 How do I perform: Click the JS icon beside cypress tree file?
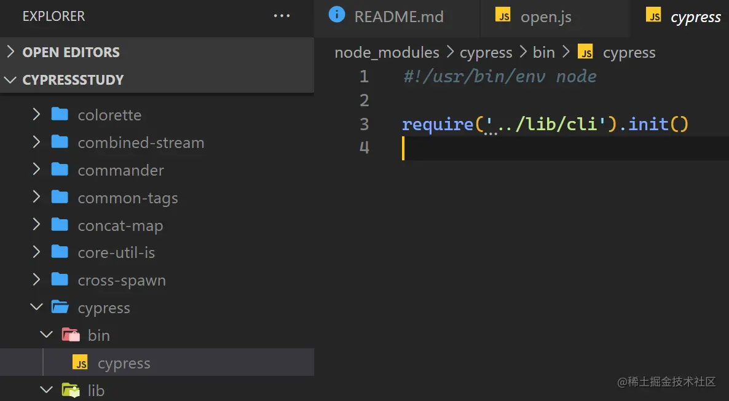(80, 362)
